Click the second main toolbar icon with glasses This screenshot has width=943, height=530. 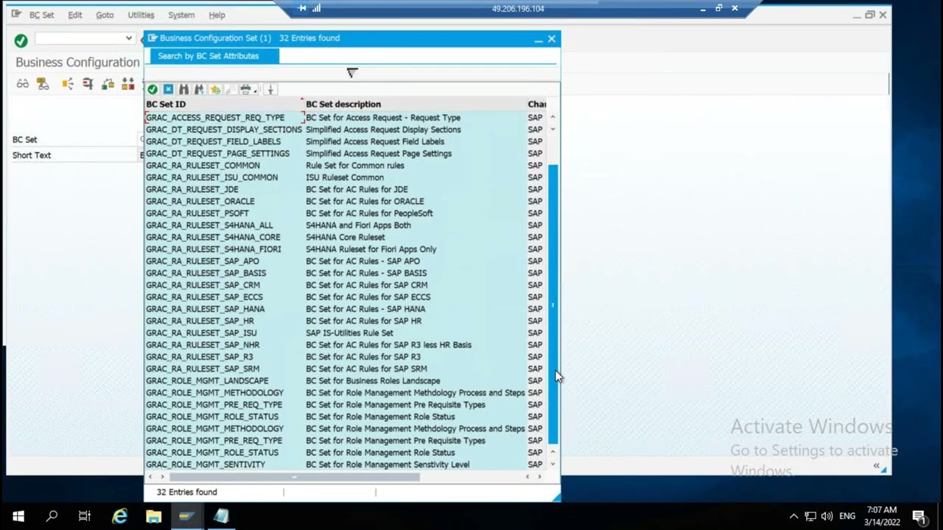[43, 84]
